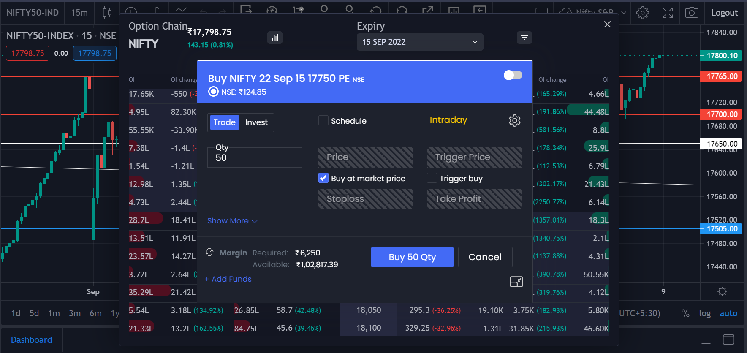Click put price 295.3 cell
This screenshot has height=353, width=747.
click(419, 310)
